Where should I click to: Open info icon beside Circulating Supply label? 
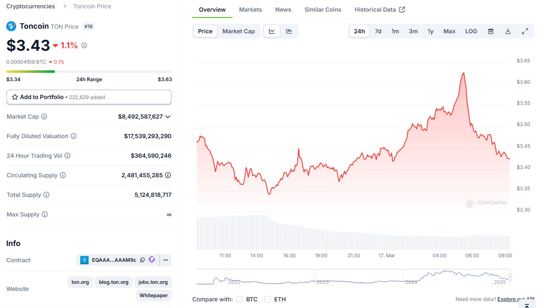[63, 175]
